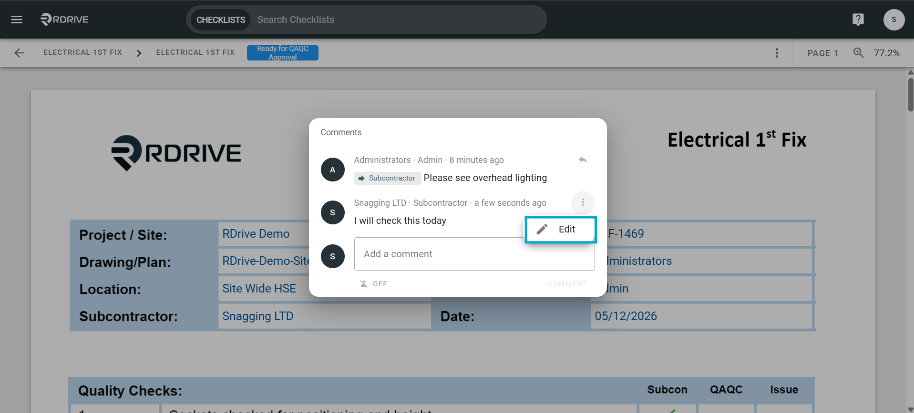Click the QAQC column header

tap(726, 390)
